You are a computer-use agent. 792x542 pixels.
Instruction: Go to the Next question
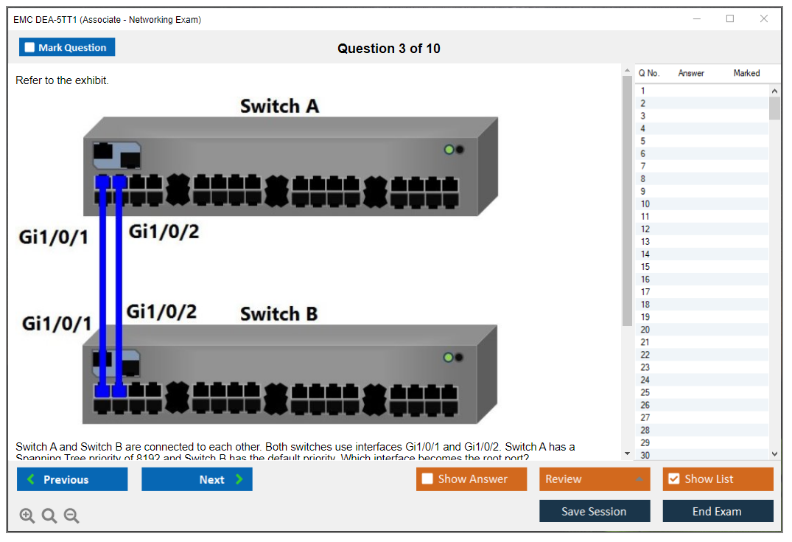coord(197,479)
